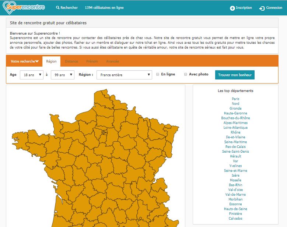Screen dimensions: 287x227
Task: Select Paris on the France map
Action: (104, 132)
